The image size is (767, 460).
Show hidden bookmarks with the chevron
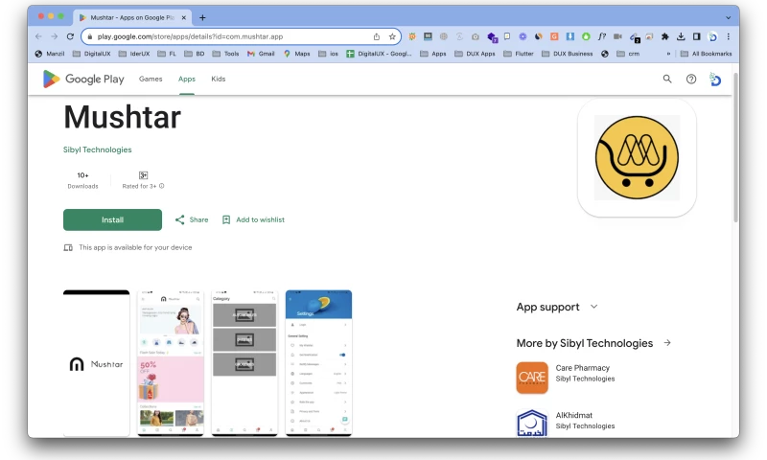point(668,54)
